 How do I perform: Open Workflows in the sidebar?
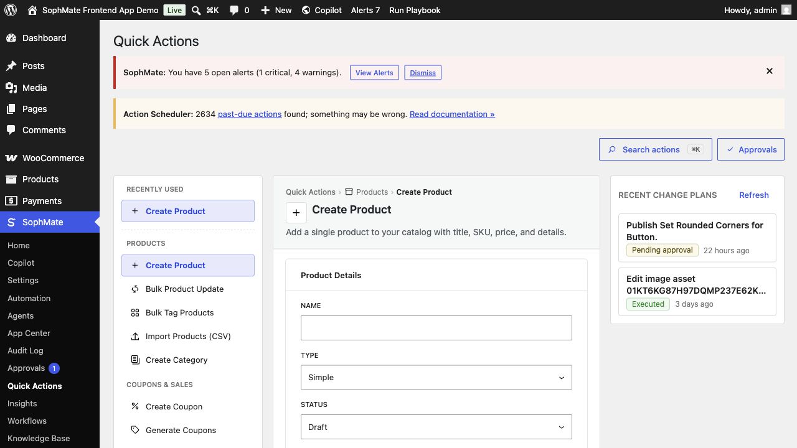coord(27,421)
